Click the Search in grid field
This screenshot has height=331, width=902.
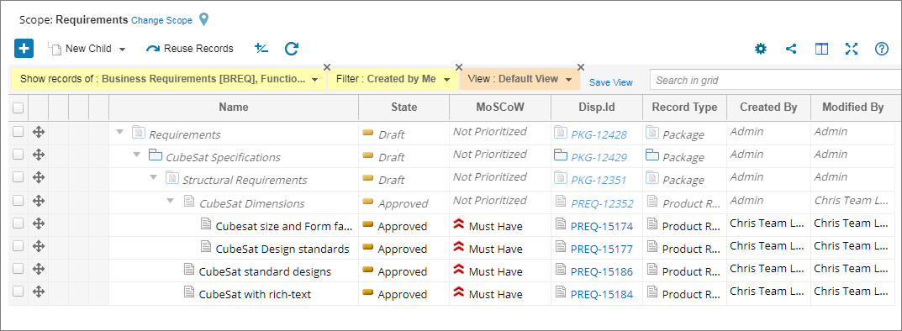[x=775, y=80]
